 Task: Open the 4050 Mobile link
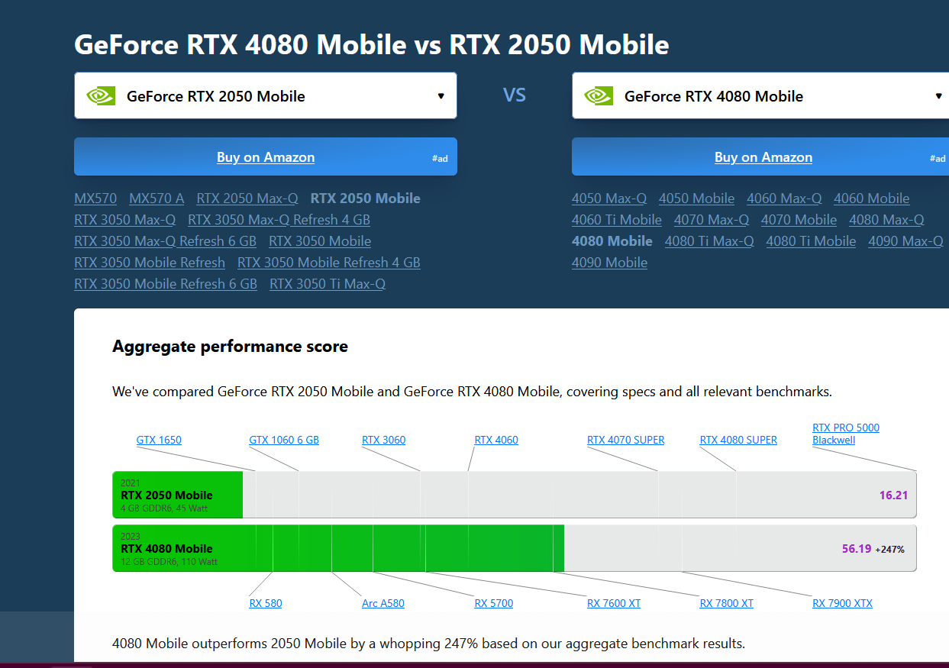pos(696,198)
